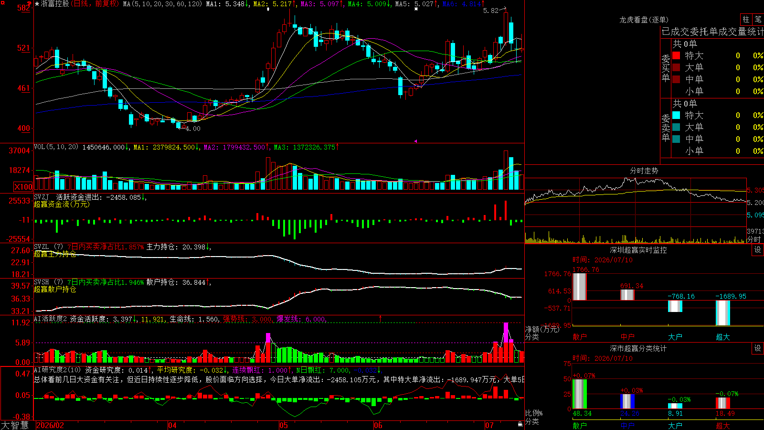Switch 龙虎看盘 to 笔 tick mode
Viewport: 764px width, 430px height.
pyautogui.click(x=758, y=20)
